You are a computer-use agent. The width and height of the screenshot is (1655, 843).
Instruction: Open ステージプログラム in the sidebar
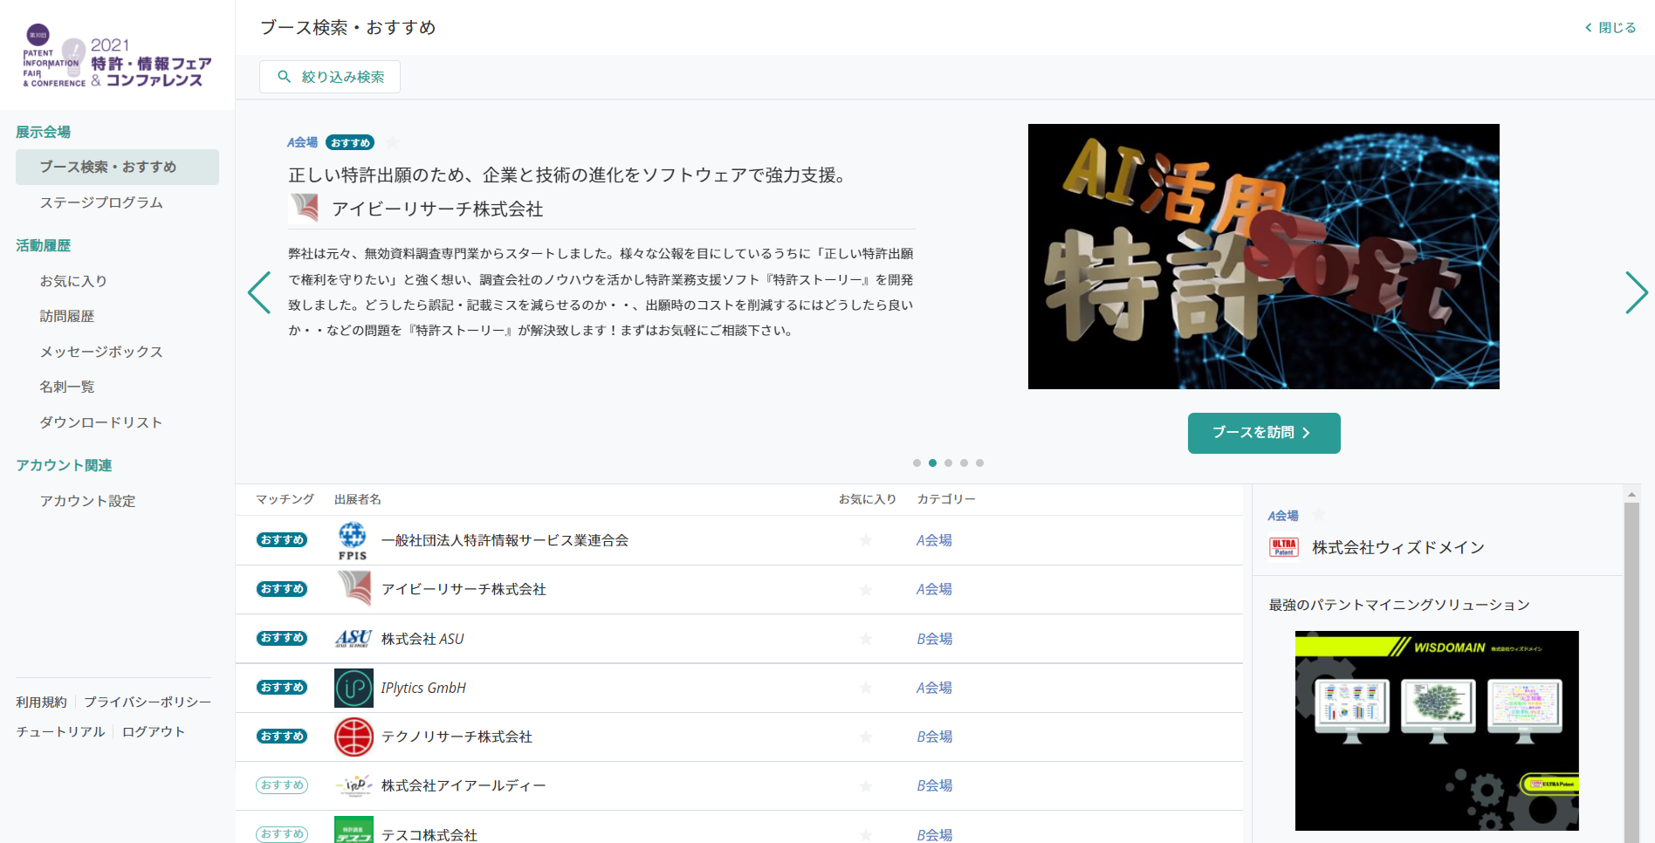(x=101, y=202)
